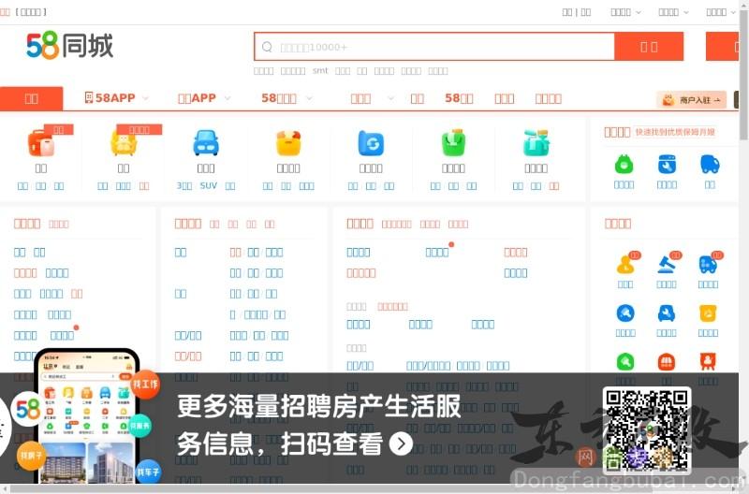Open the middle dropdown in the top-right header
Screen dimensions: 749x494
pyautogui.click(x=673, y=12)
